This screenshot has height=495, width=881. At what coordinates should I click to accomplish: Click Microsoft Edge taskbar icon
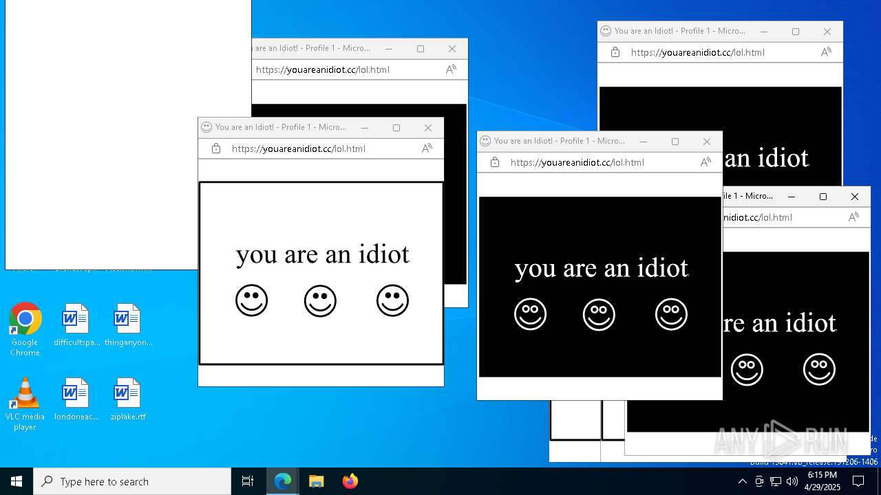283,481
